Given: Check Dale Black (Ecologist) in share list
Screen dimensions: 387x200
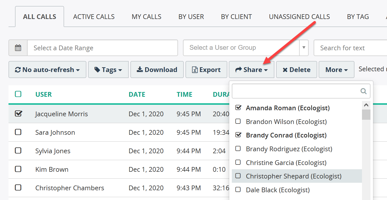Looking at the screenshot, I should tap(238, 189).
